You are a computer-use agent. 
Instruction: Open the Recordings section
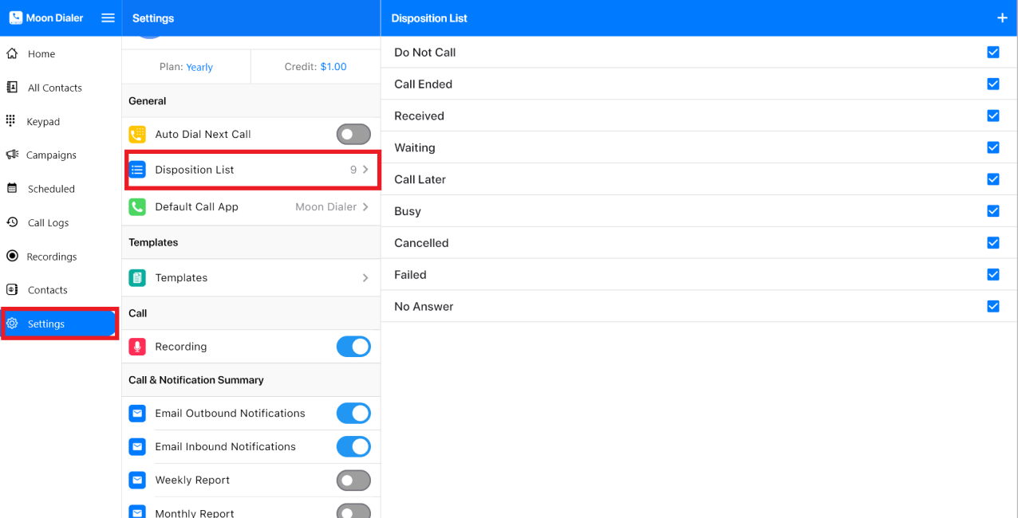[x=52, y=257]
